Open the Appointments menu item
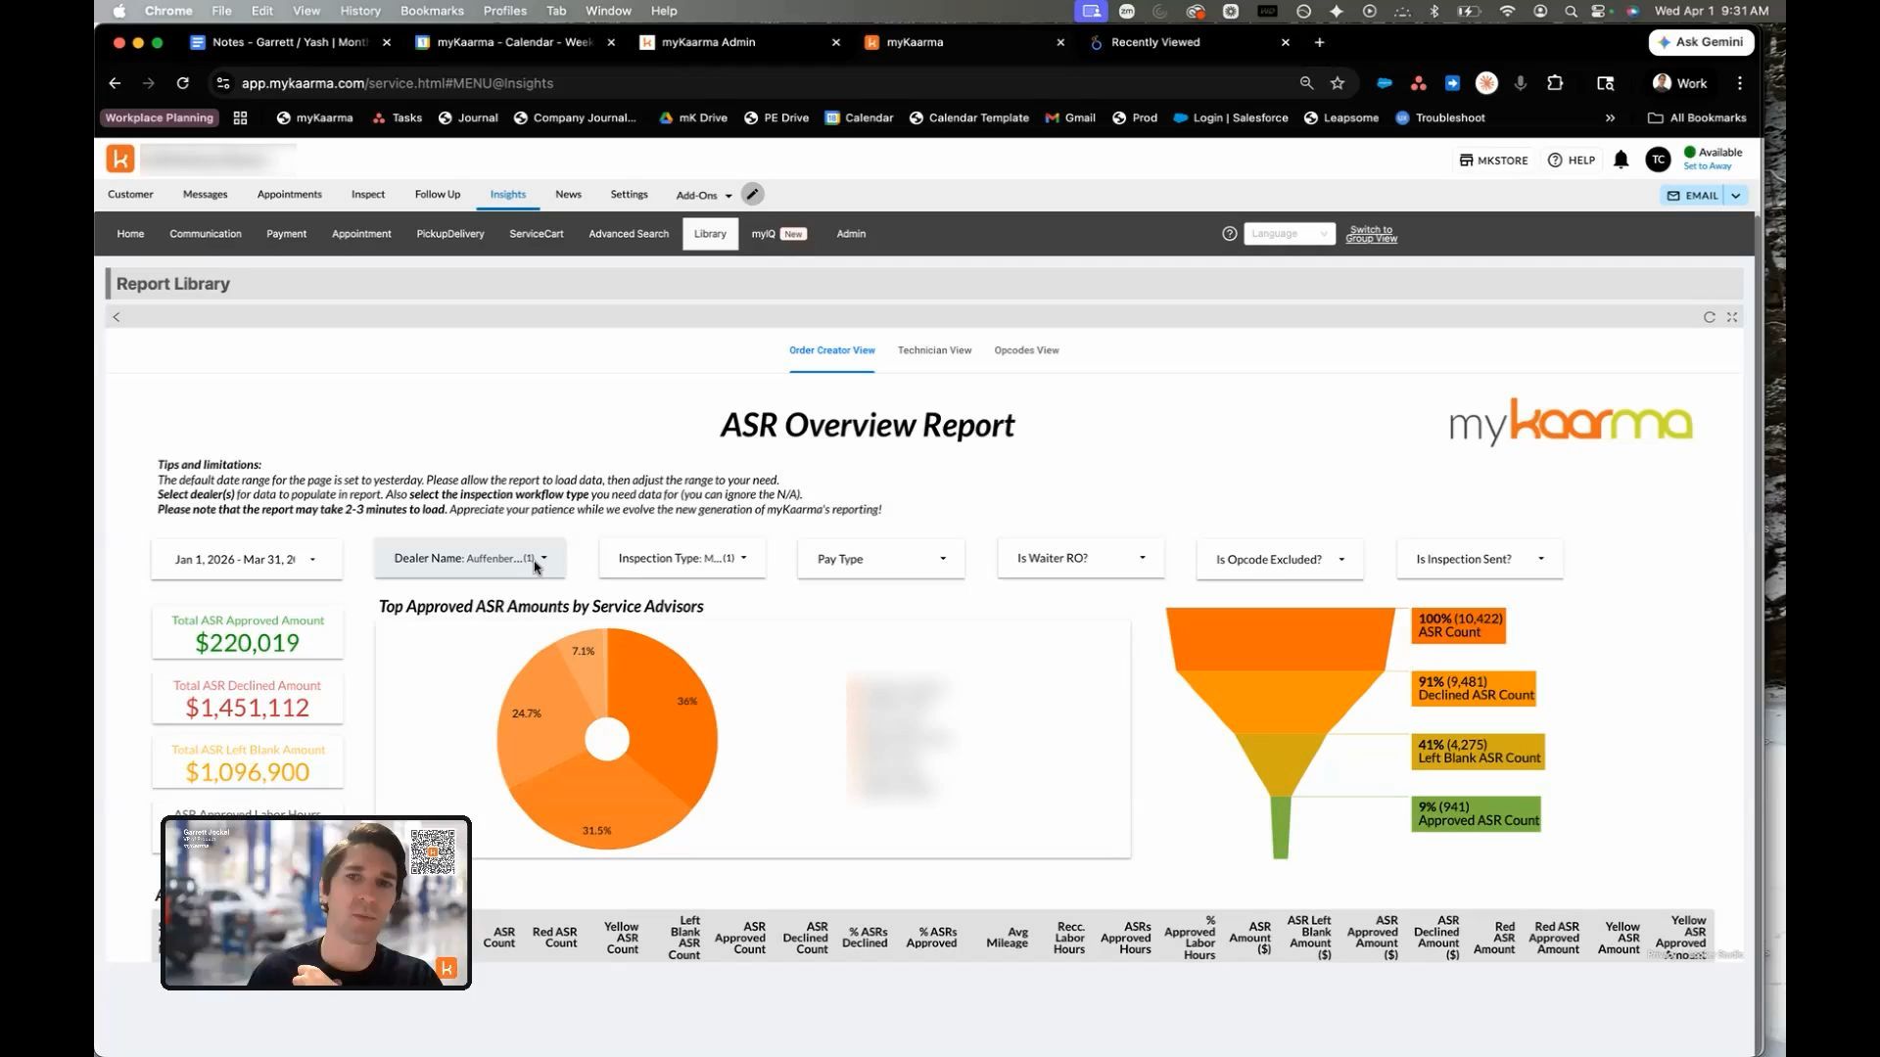The height and width of the screenshot is (1057, 1880). tap(289, 195)
